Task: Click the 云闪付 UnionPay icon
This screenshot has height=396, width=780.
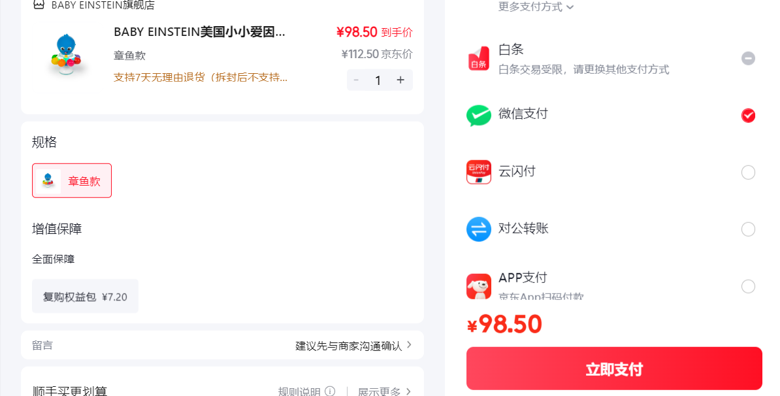Action: point(479,172)
